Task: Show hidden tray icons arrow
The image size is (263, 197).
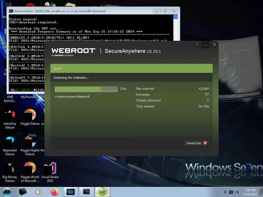Action: pyautogui.click(x=218, y=192)
